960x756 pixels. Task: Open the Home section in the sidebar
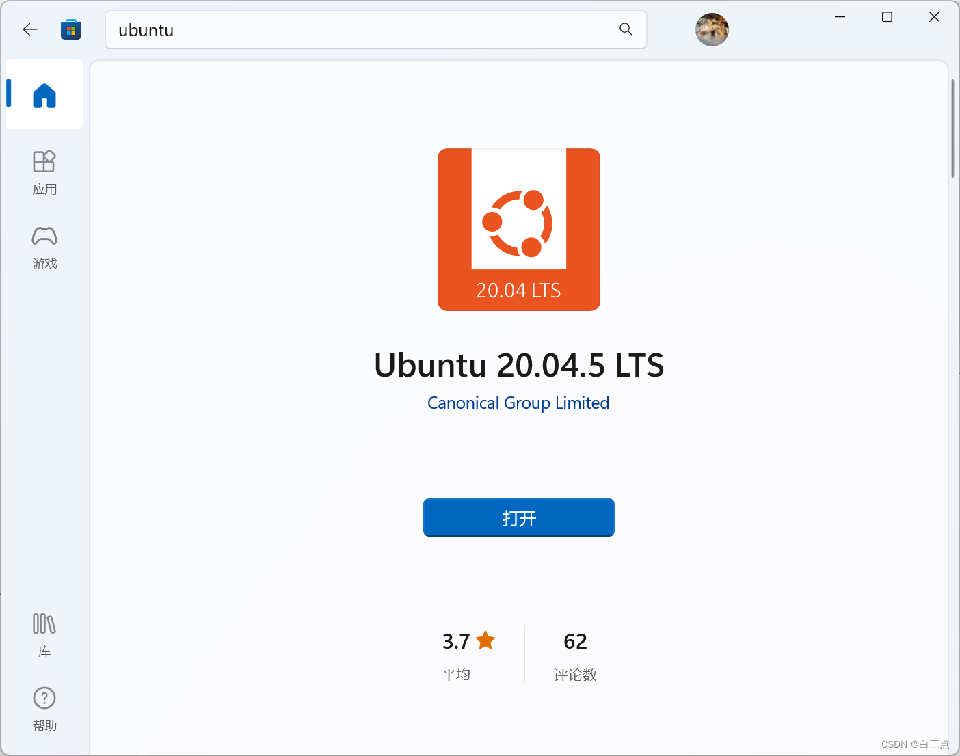click(44, 95)
